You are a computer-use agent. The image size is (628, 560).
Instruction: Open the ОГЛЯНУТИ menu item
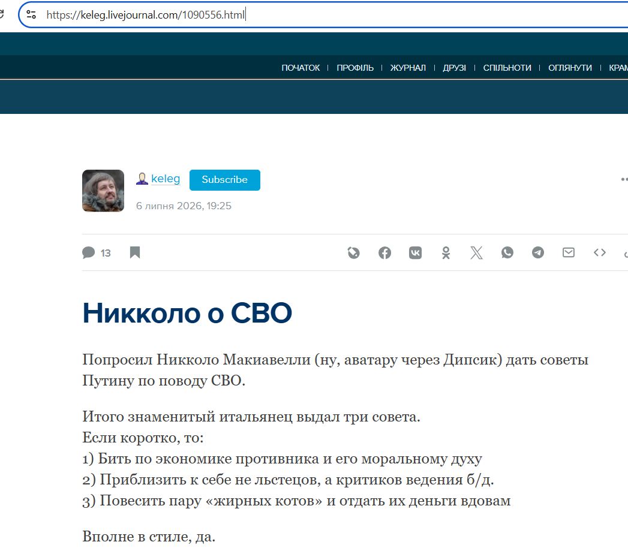pos(570,68)
